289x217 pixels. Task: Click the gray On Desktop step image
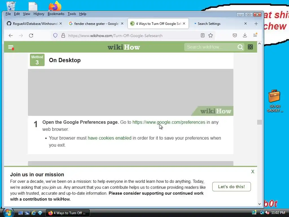[130, 92]
